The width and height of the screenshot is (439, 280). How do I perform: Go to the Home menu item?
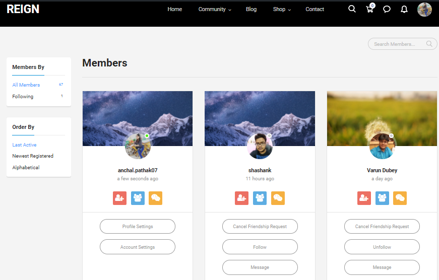(175, 9)
